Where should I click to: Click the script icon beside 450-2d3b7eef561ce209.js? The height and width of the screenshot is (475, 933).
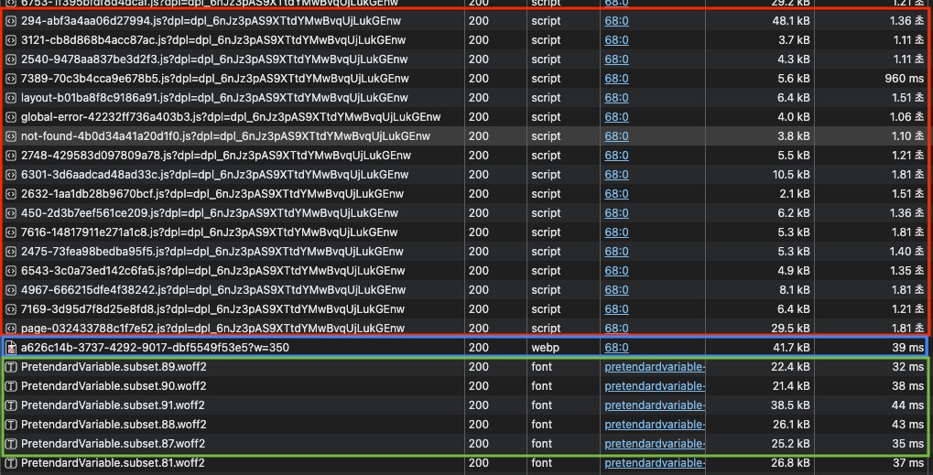(x=10, y=213)
